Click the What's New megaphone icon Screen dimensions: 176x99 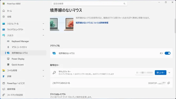[4, 89]
